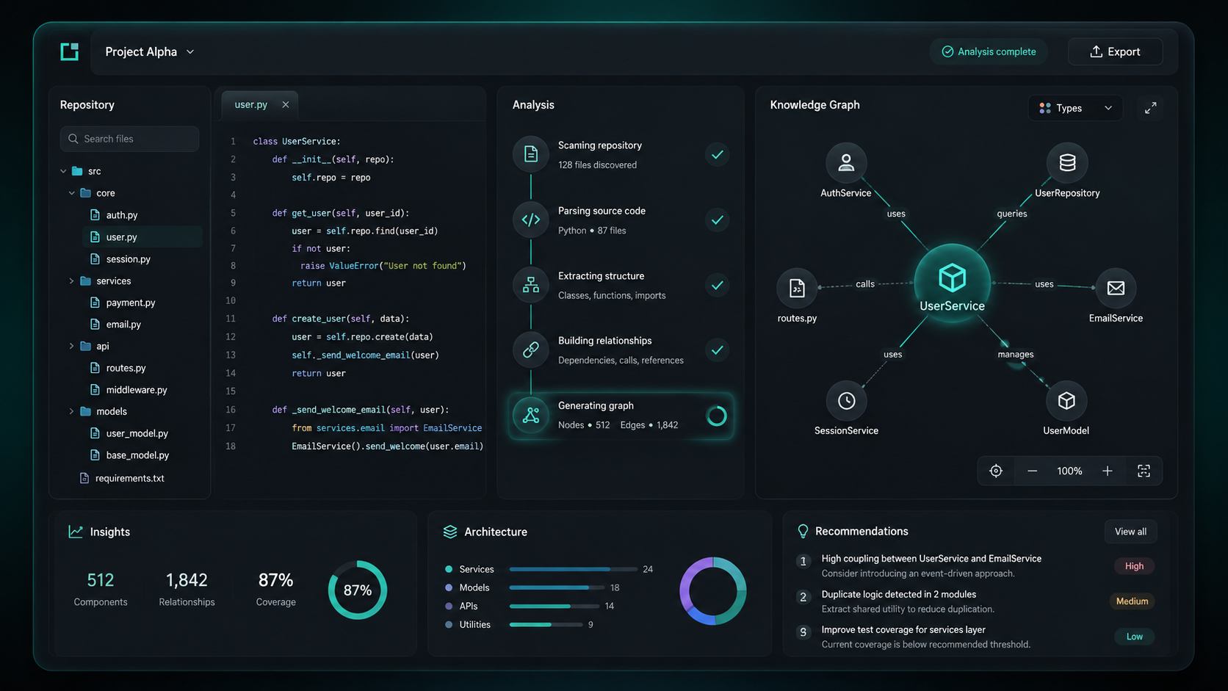Image resolution: width=1228 pixels, height=691 pixels.
Task: Click the Extracting structure checkmark
Action: point(718,285)
